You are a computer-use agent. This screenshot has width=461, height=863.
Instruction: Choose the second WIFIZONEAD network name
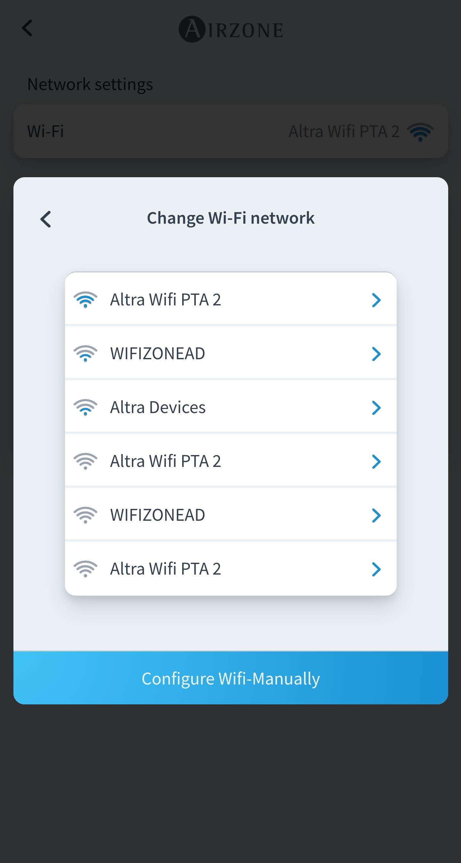click(x=158, y=515)
